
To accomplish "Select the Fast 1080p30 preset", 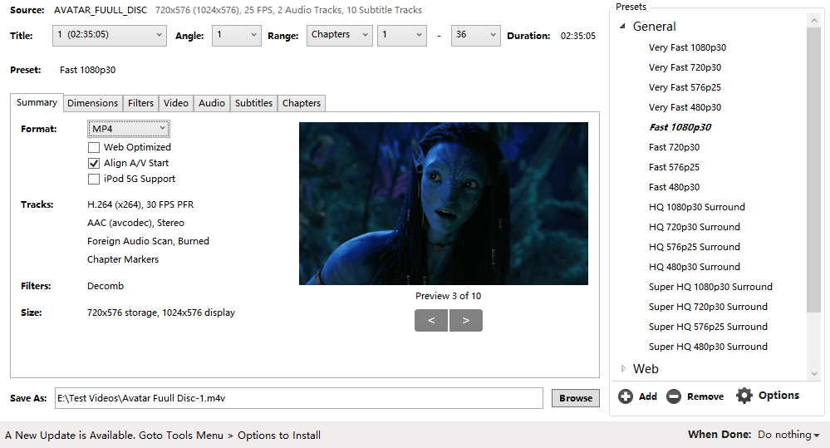I will (x=680, y=127).
